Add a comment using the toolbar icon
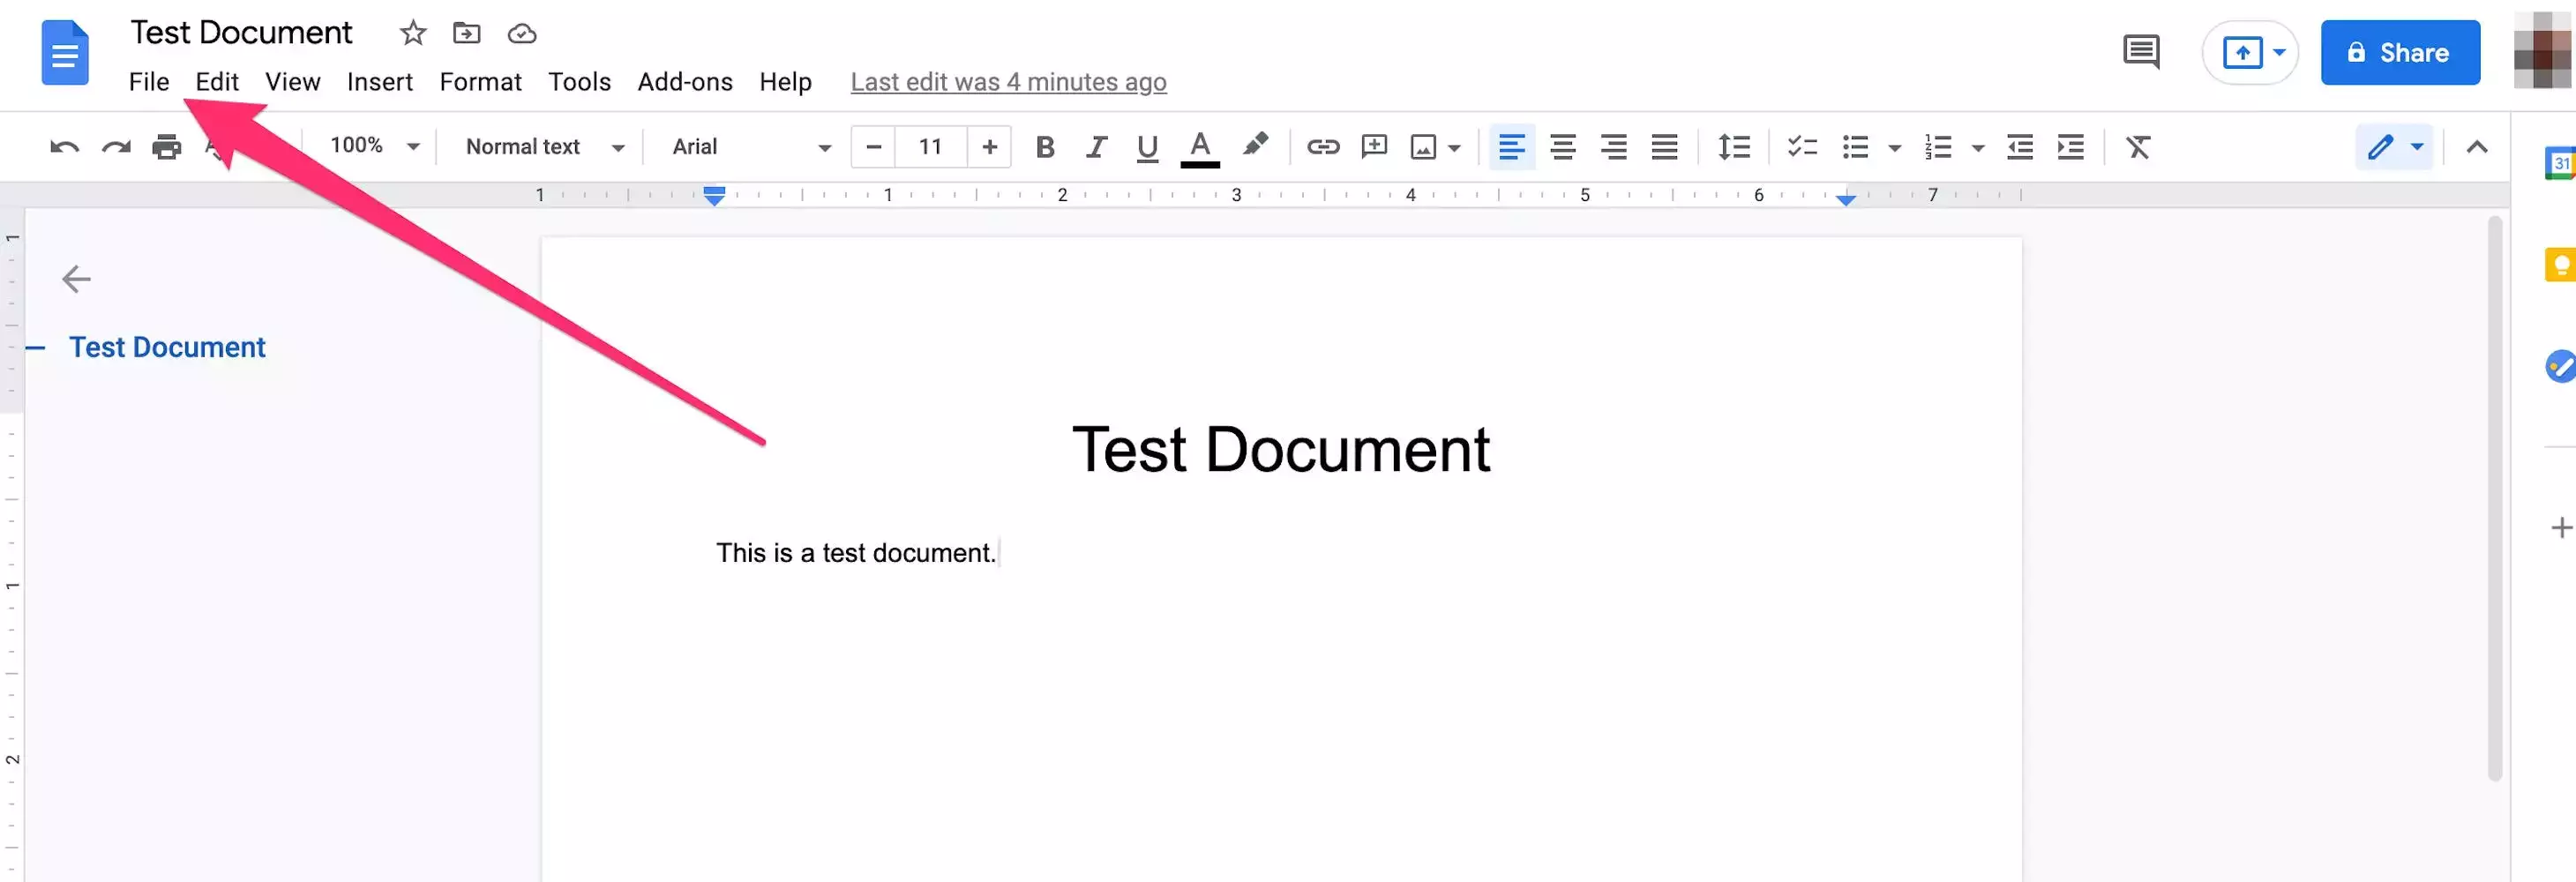This screenshot has height=882, width=2576. pyautogui.click(x=1374, y=147)
